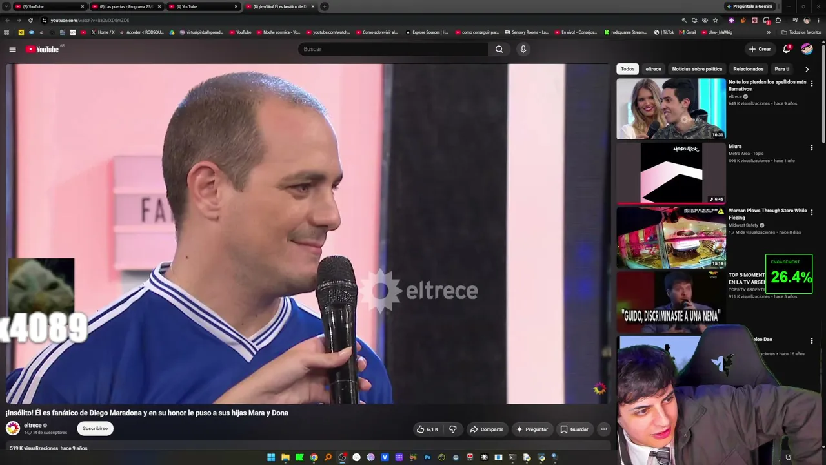Open the eltrece channel name link

[x=33, y=426]
